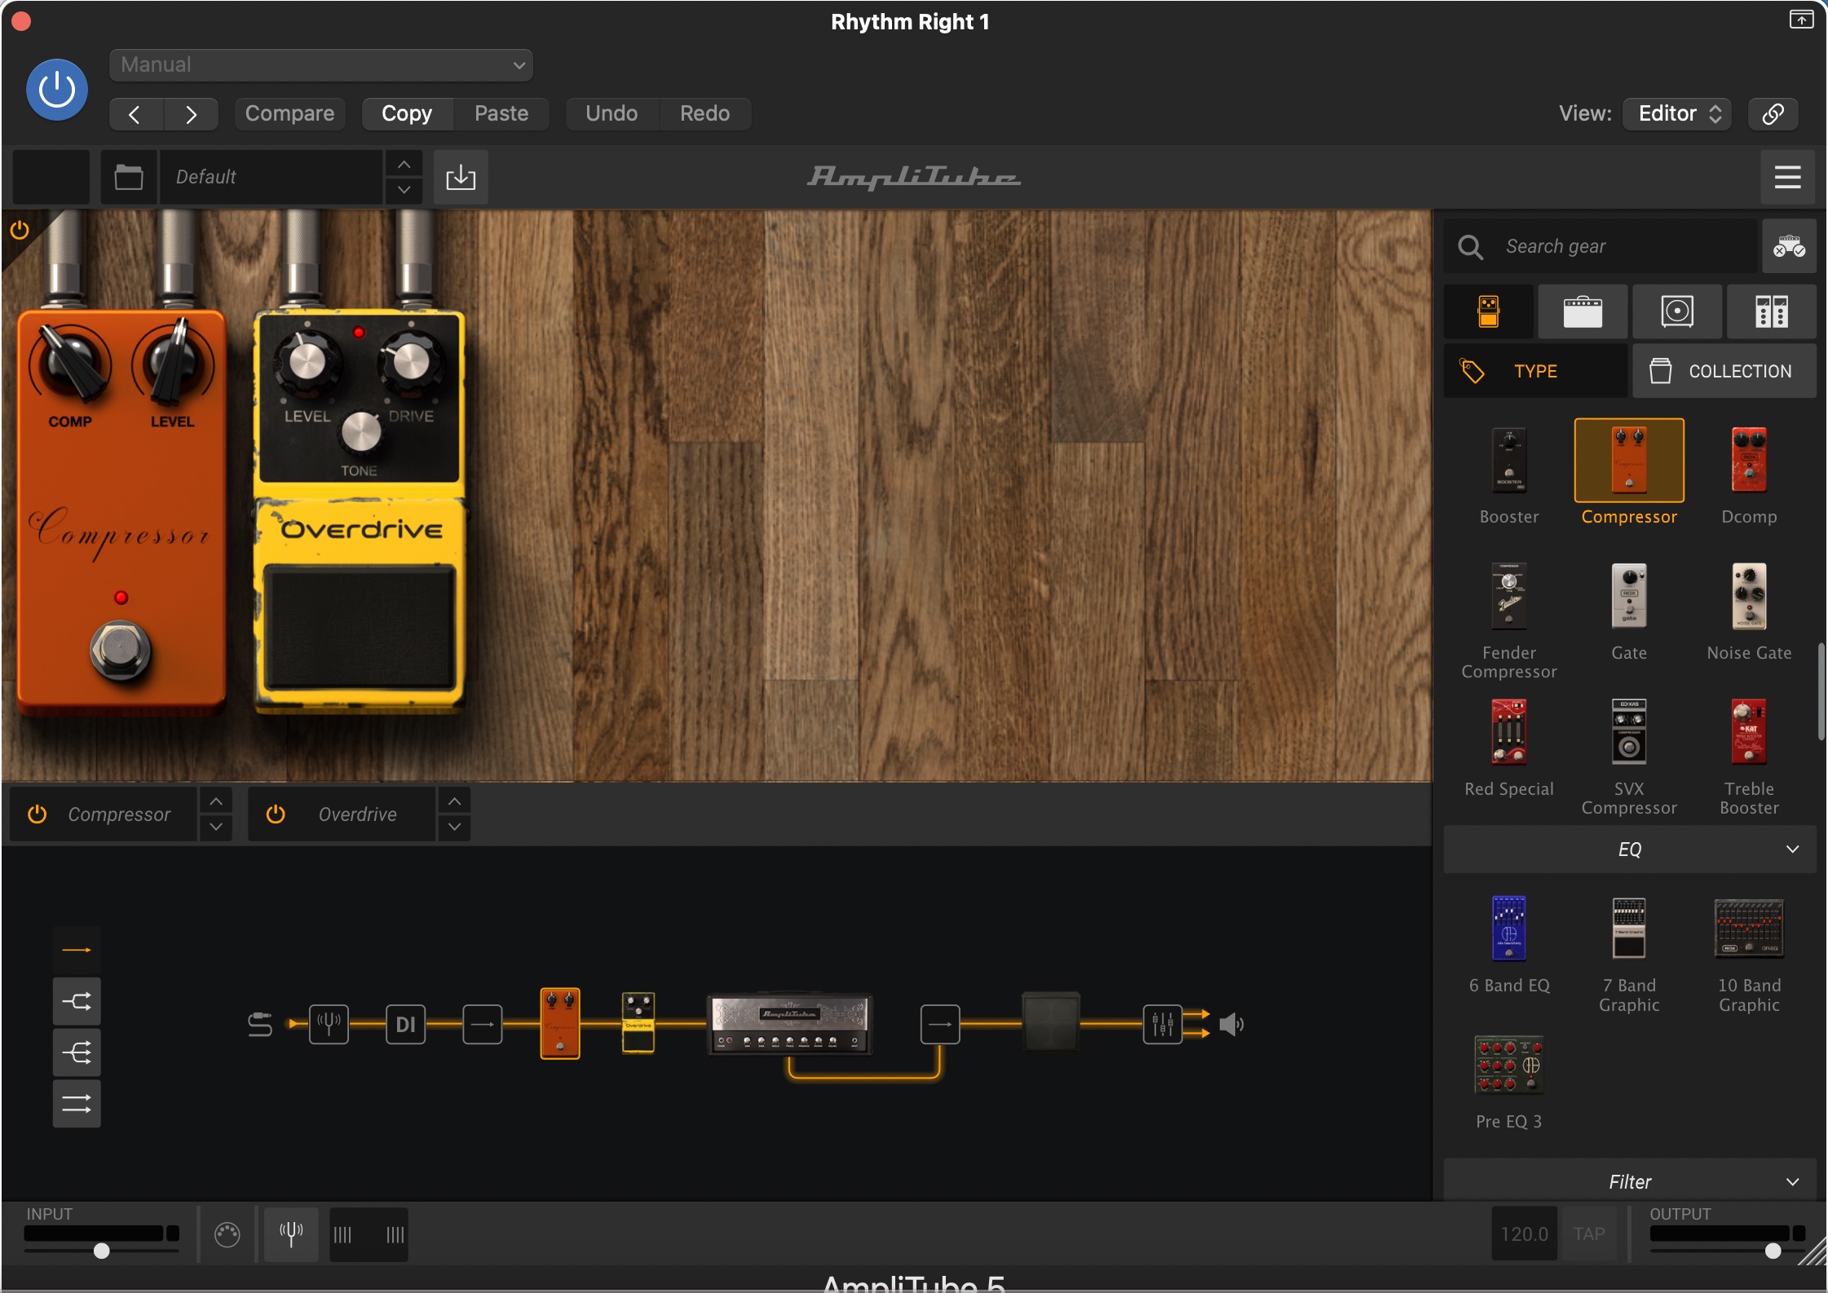Switch to the amplifiers gear tab
The width and height of the screenshot is (1828, 1293).
tap(1583, 311)
